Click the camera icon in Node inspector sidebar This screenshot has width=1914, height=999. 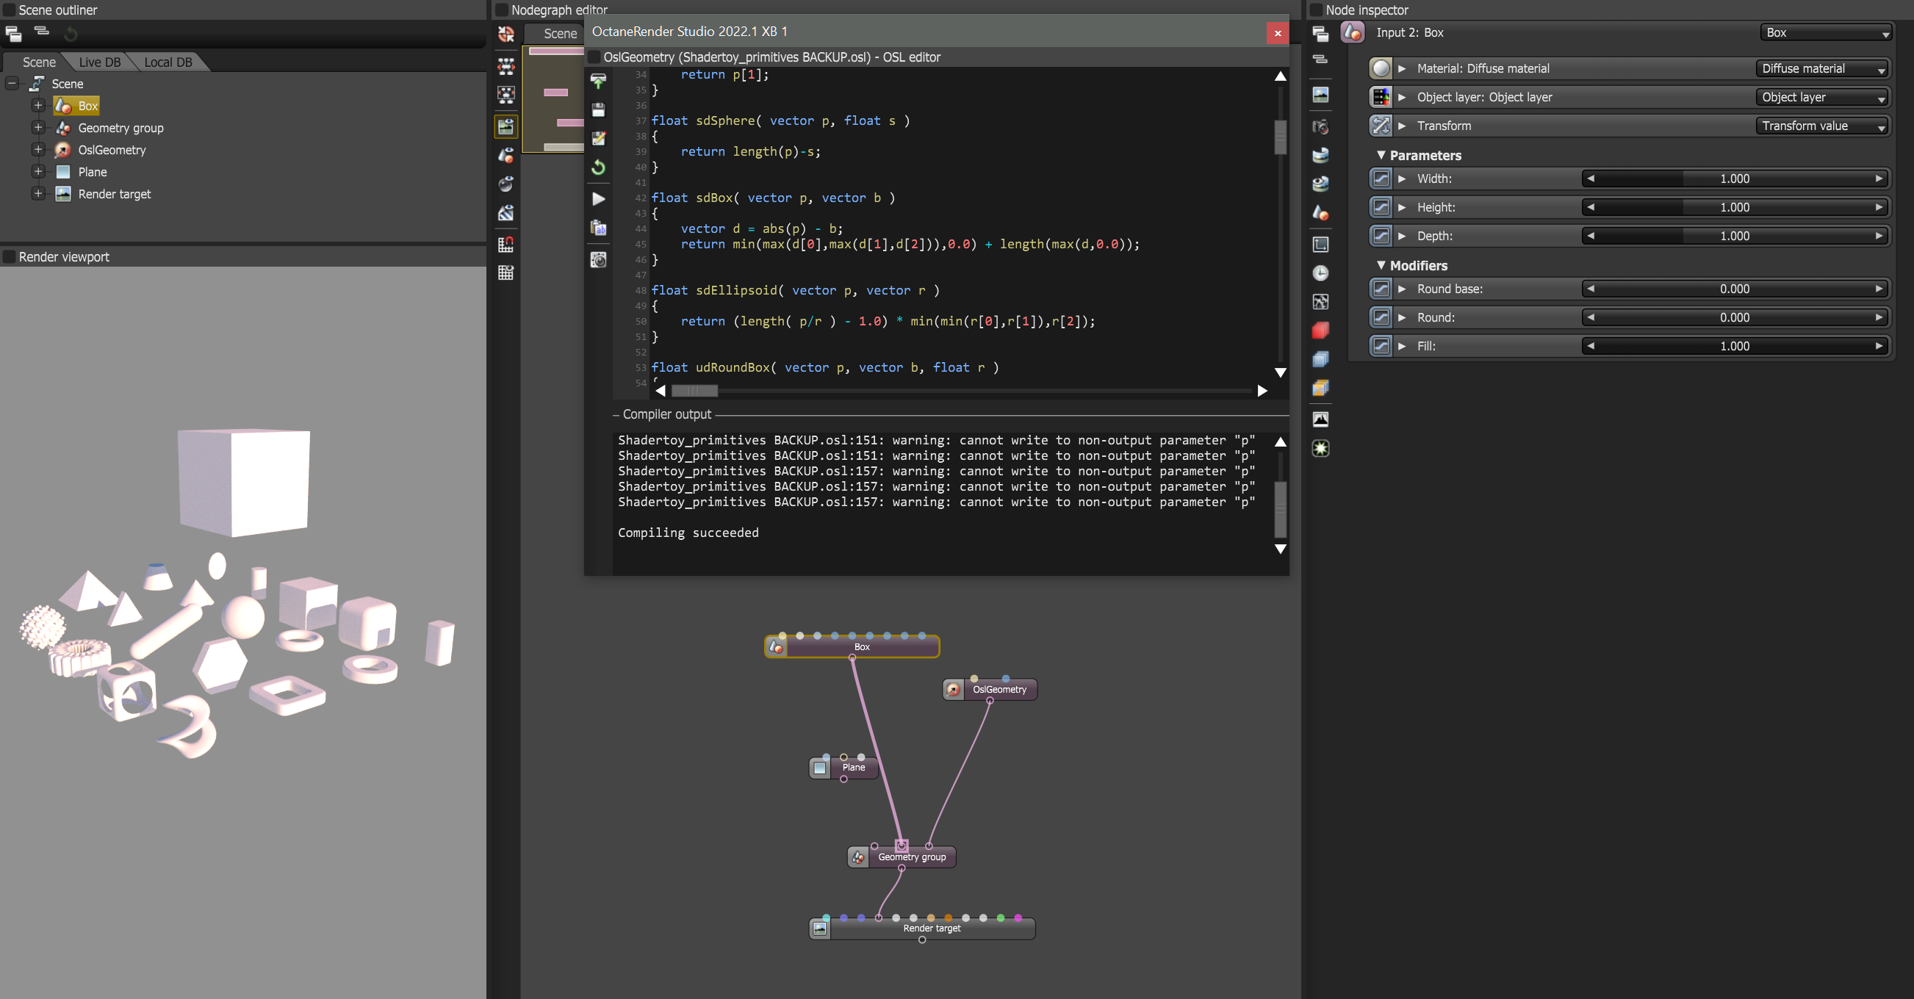[1320, 126]
